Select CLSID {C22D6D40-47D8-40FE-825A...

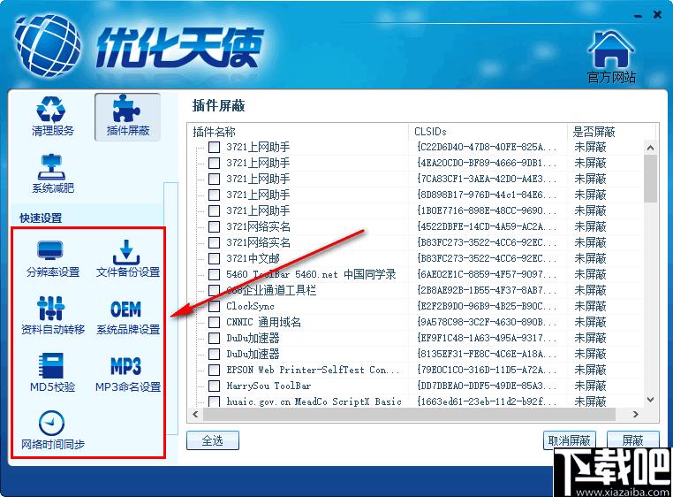point(487,147)
